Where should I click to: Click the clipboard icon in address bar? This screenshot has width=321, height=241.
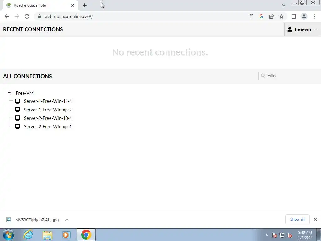(x=251, y=16)
